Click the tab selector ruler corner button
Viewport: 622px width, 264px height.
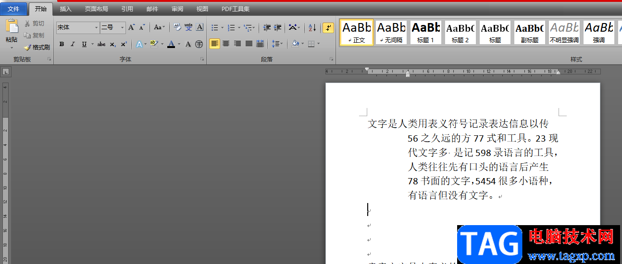[6, 72]
